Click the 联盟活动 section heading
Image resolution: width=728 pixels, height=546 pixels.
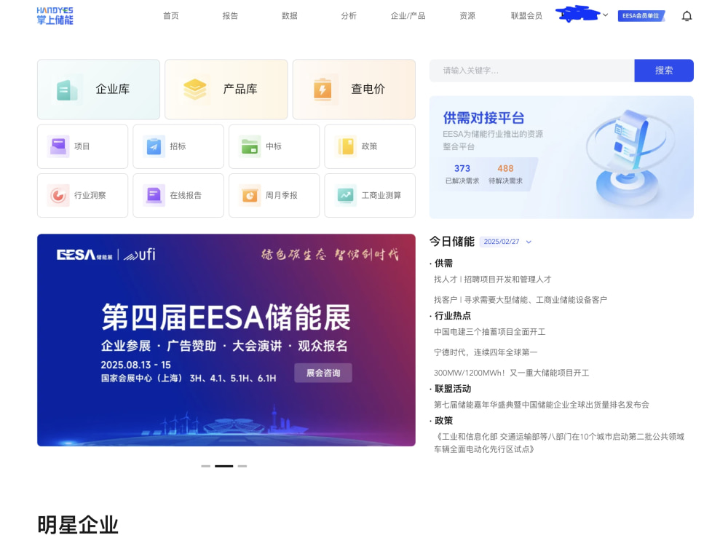(453, 389)
